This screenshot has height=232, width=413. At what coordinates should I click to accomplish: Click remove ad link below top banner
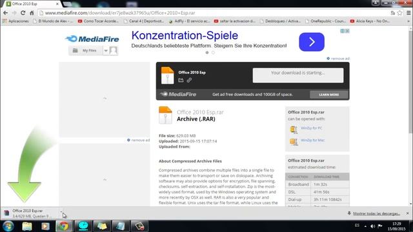(338, 59)
